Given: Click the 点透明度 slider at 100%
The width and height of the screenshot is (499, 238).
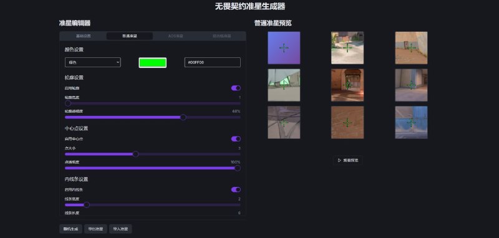Looking at the screenshot, I should pyautogui.click(x=153, y=168).
